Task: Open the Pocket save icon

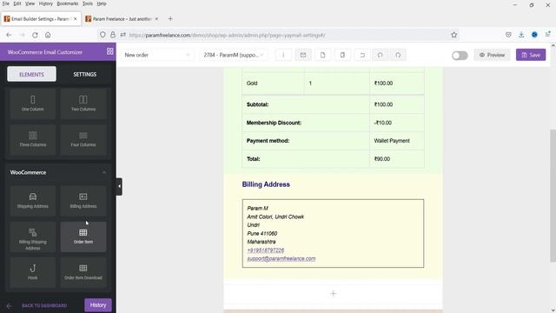Action: click(x=508, y=35)
